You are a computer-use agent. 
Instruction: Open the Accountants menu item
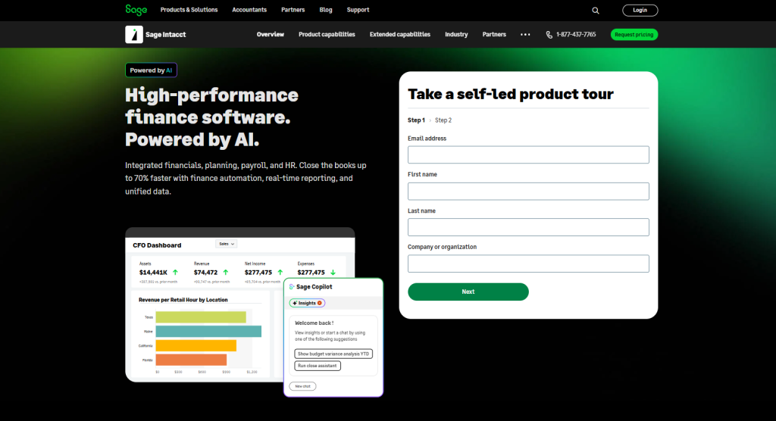[249, 10]
